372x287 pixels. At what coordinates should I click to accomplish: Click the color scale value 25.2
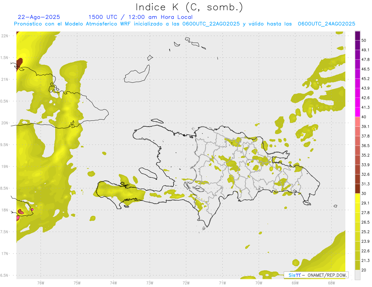366,232
